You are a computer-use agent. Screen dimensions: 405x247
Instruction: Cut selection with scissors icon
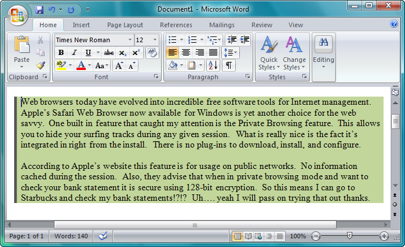pyautogui.click(x=41, y=40)
